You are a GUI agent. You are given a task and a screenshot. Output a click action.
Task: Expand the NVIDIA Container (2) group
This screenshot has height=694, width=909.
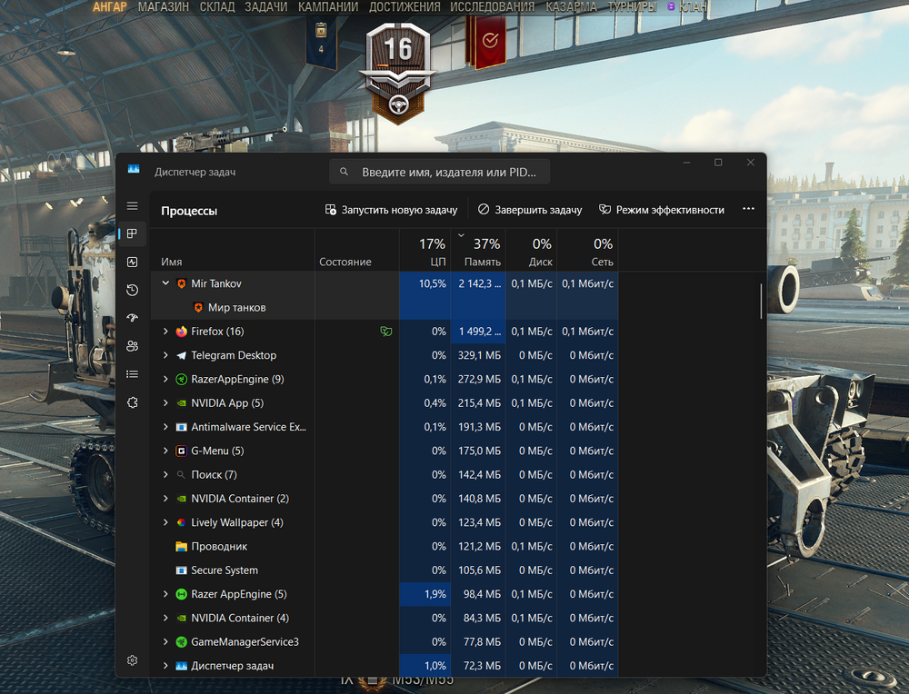click(165, 499)
